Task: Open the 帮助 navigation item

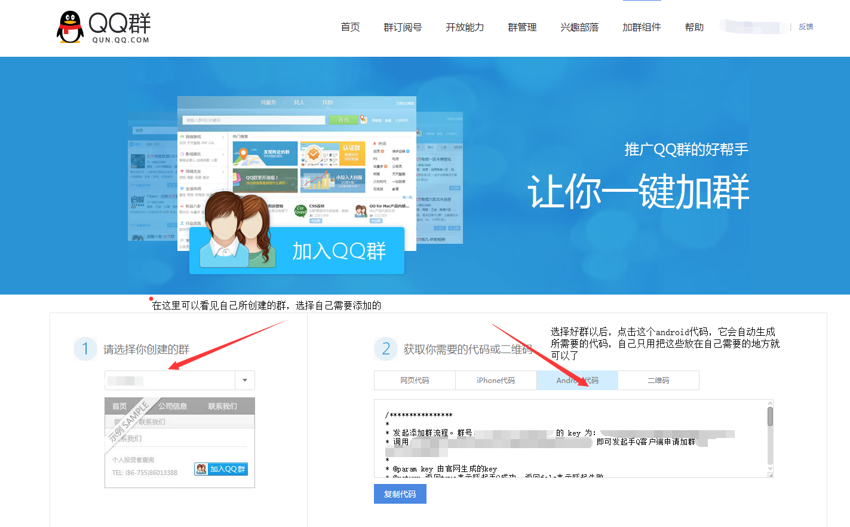Action: pyautogui.click(x=694, y=27)
